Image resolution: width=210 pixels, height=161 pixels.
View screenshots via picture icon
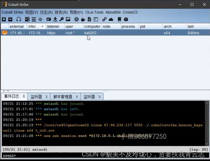[x=68, y=19]
